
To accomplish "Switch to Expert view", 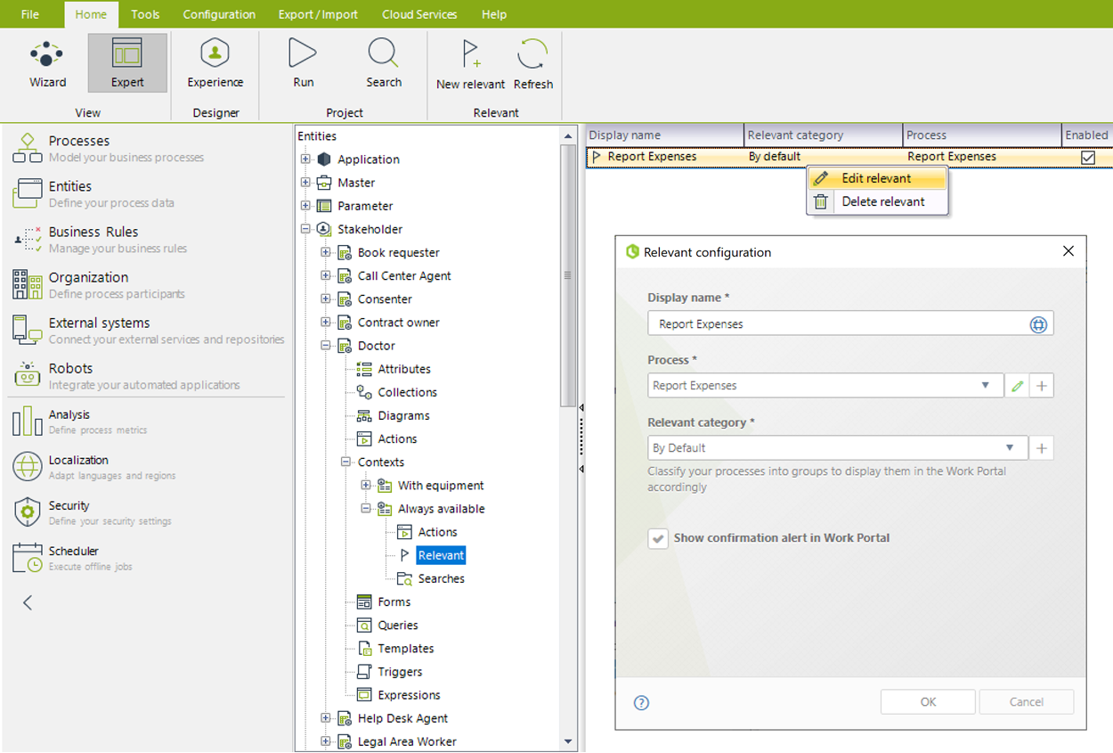I will click(127, 63).
